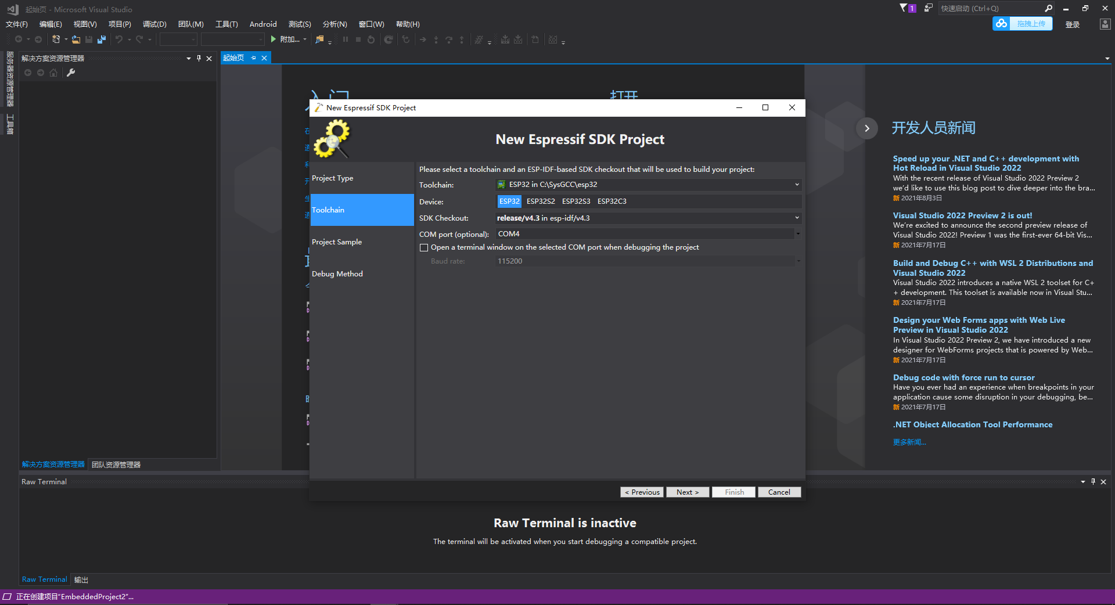Open the Android menu
The height and width of the screenshot is (605, 1115).
[263, 24]
